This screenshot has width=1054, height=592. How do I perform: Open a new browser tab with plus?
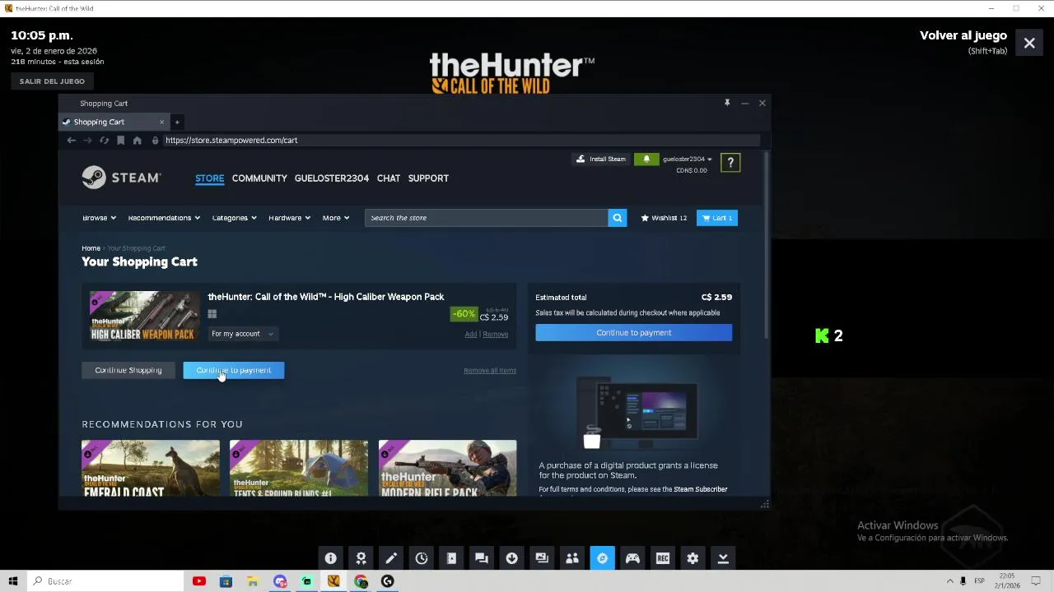point(176,122)
